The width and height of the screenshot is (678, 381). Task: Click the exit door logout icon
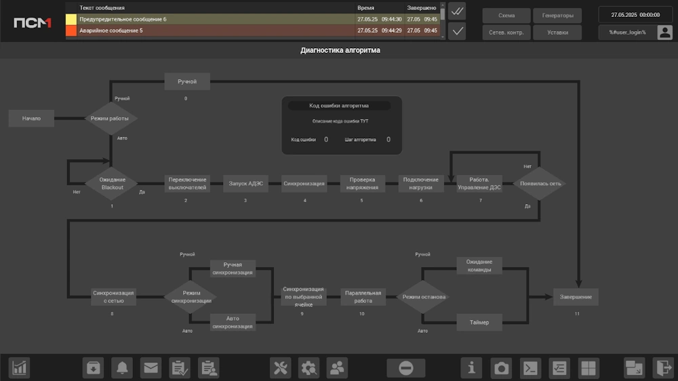click(663, 368)
